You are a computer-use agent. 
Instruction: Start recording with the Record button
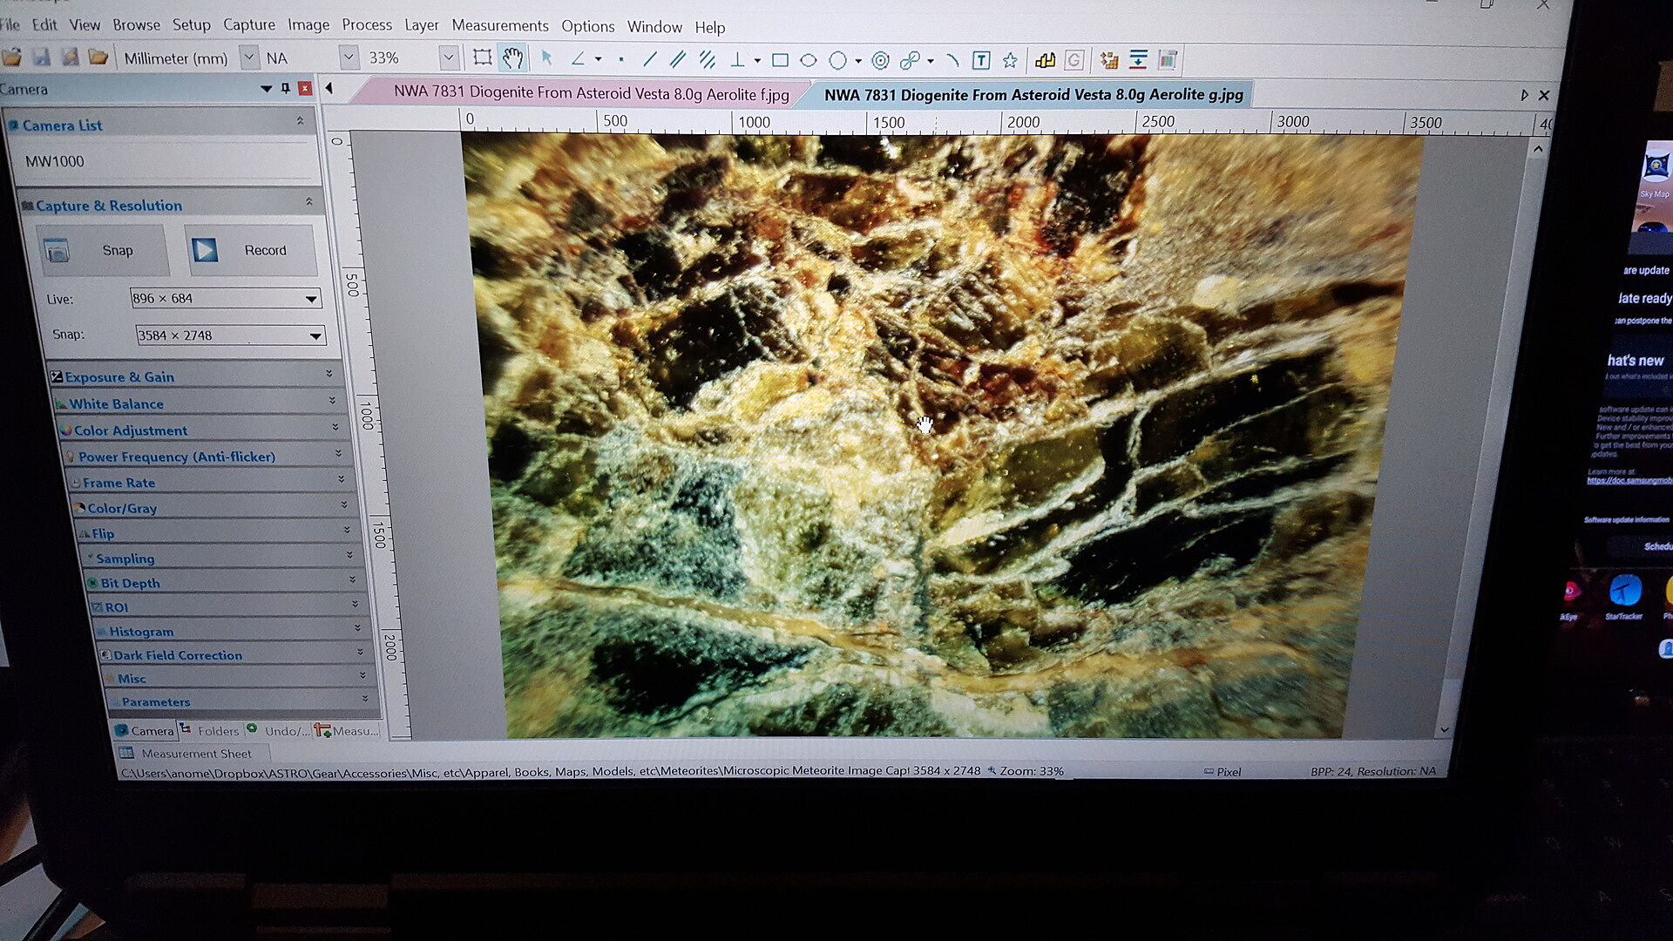click(x=250, y=250)
